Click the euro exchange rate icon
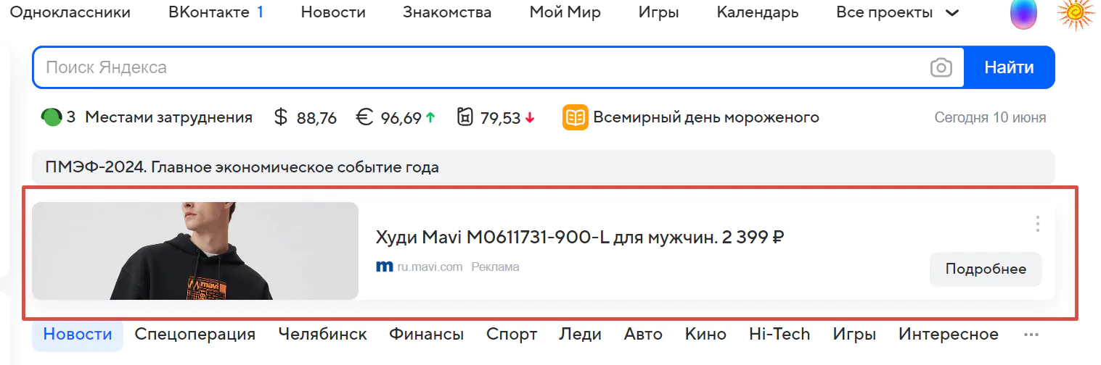1101x365 pixels. pyautogui.click(x=365, y=117)
